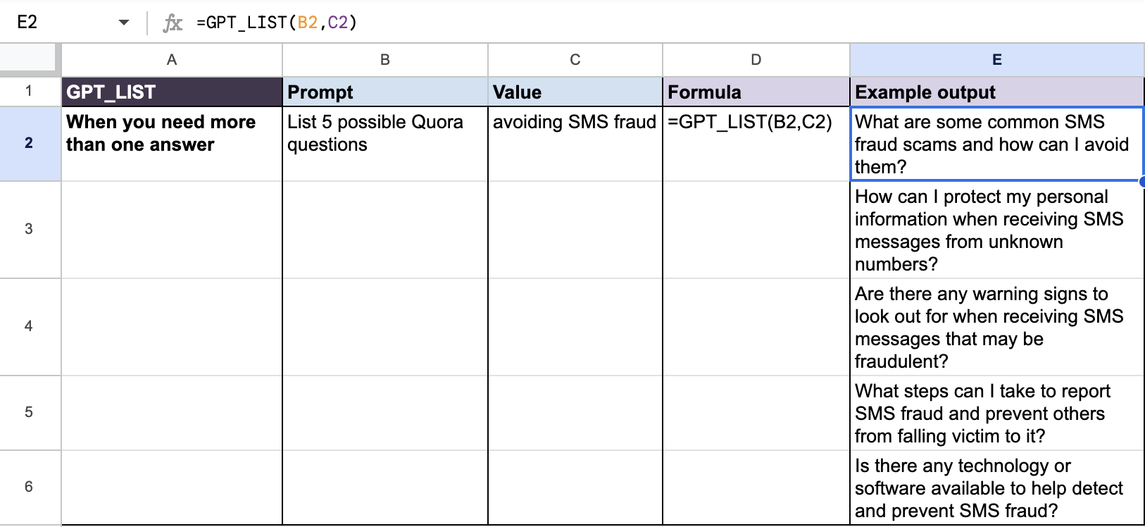Click the GPT_LIST title cell
This screenshot has height=527, width=1145.
[172, 92]
